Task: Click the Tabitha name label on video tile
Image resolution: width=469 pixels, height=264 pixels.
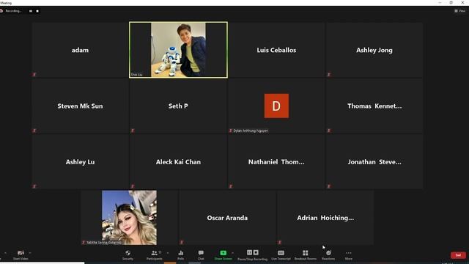Action: coord(104,243)
